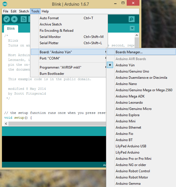
Task: Choose Arduino Duemilanove or Diecimila board
Action: pyautogui.click(x=141, y=78)
